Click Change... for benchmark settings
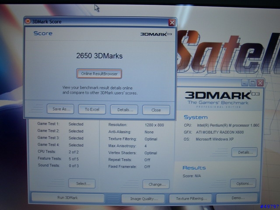This screenshot has width=280, height=210. click(x=156, y=184)
